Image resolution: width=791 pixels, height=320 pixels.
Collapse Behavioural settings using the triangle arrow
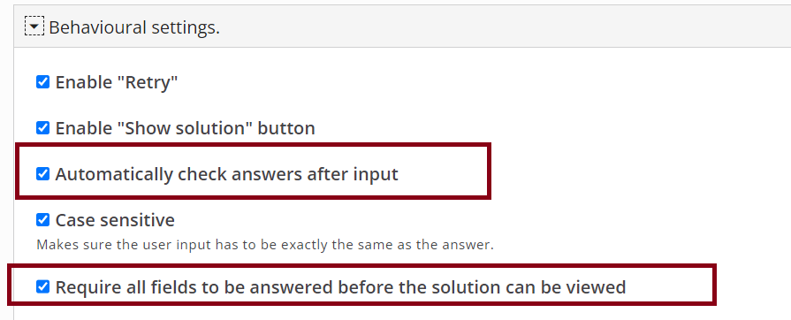pos(34,27)
